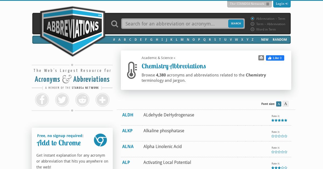Click the Facebook share circle icon
Viewport: 323px width, 169px height.
42,100
